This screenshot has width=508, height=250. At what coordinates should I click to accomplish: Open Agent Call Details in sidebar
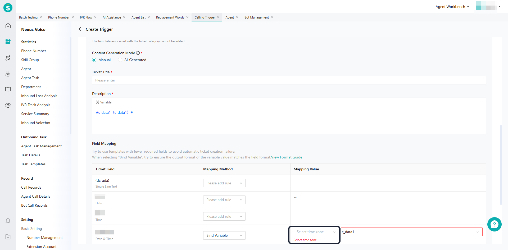[35, 196]
